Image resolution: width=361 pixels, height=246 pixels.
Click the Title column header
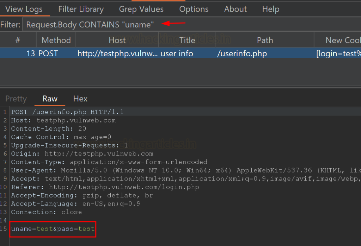(x=187, y=40)
